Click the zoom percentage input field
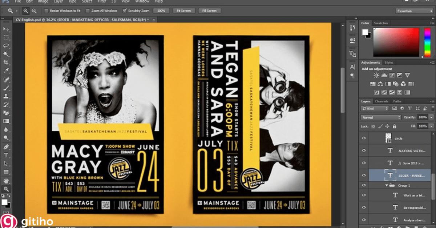This screenshot has height=228, width=436. 161,10
